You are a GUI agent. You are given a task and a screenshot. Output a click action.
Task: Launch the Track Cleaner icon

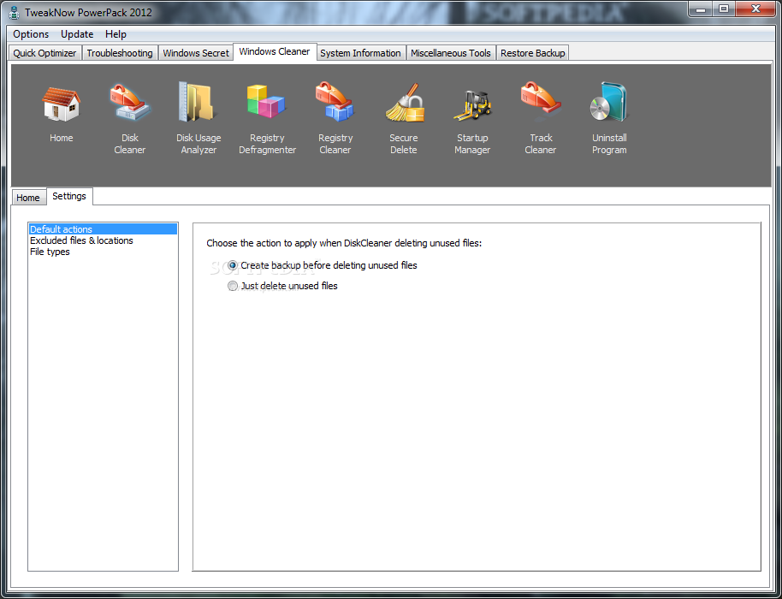(x=541, y=101)
